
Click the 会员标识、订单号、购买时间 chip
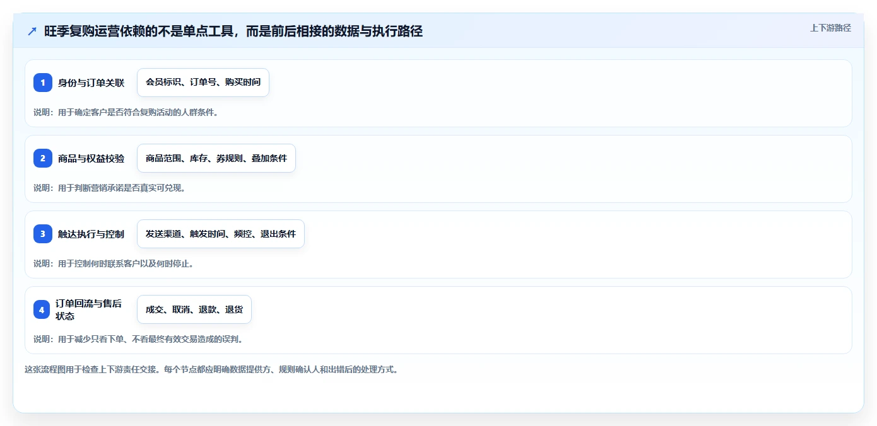coord(203,83)
